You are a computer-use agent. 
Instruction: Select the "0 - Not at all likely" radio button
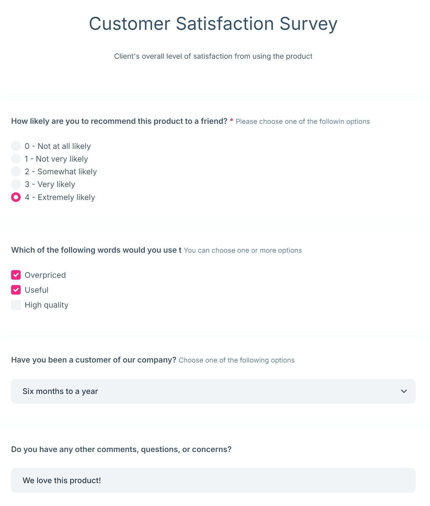point(16,146)
